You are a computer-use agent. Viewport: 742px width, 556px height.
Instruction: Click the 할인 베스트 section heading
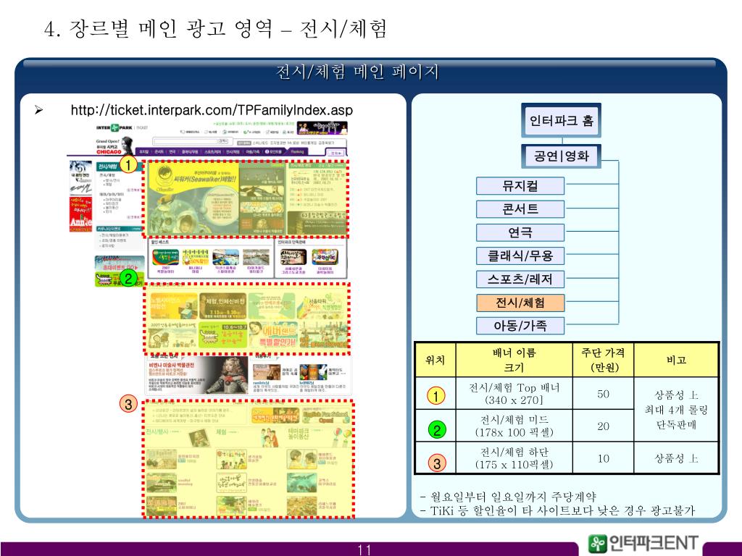coord(160,242)
